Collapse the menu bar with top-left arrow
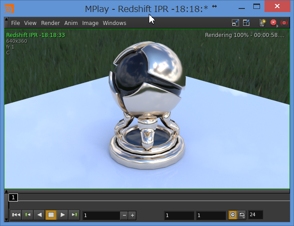 click(x=6, y=19)
